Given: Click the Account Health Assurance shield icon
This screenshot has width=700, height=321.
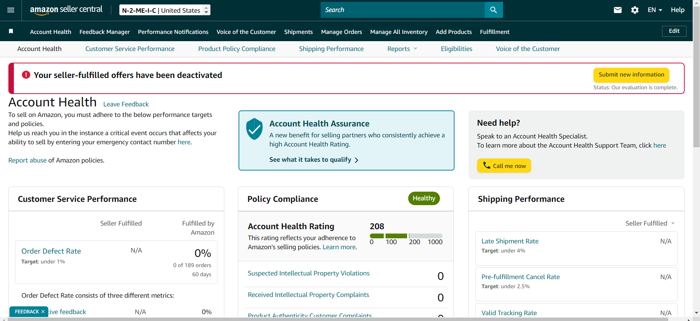Looking at the screenshot, I should [x=254, y=129].
